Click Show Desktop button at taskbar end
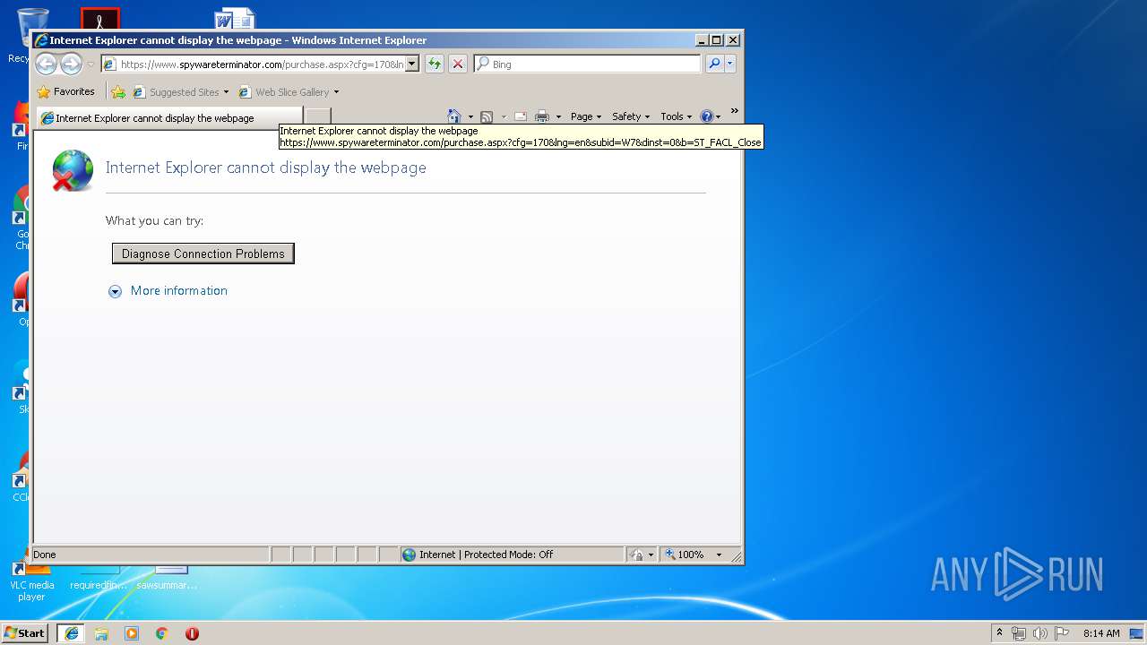This screenshot has width=1147, height=645. [1136, 633]
